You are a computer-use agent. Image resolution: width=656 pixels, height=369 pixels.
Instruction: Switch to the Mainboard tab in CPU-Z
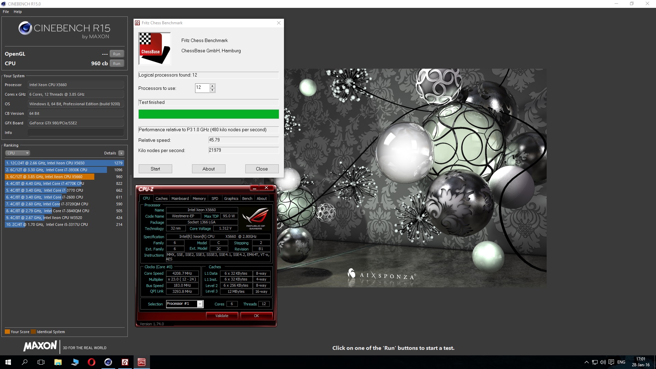click(180, 199)
